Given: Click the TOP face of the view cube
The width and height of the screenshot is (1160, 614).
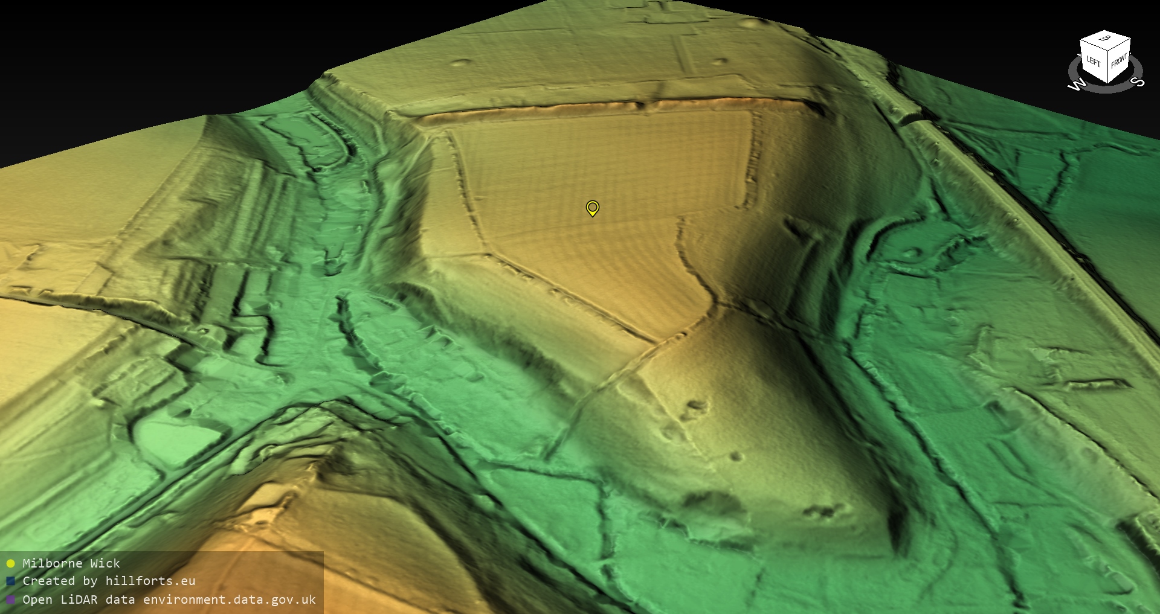Looking at the screenshot, I should (x=1105, y=39).
